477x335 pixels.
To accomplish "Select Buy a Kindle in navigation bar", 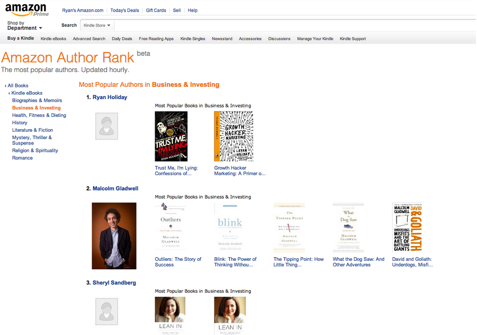I will tap(21, 38).
